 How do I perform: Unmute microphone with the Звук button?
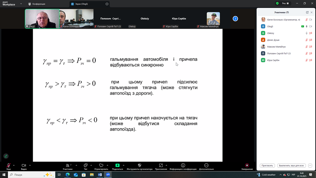[8, 165]
